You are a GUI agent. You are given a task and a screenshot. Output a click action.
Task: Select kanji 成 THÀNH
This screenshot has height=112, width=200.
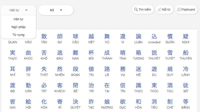pos(107,55)
